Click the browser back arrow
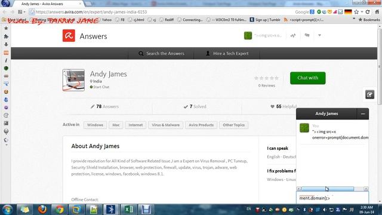Screen dimensions: 382x215 click(x=5, y=12)
